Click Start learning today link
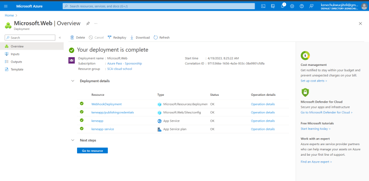This screenshot has width=369, height=181. point(315,129)
